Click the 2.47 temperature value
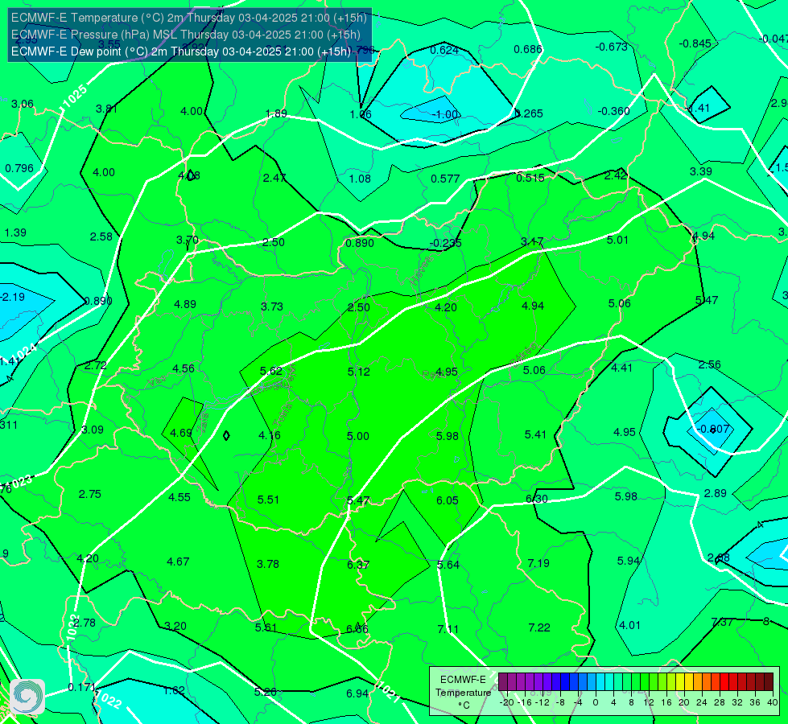The image size is (788, 724). pyautogui.click(x=274, y=177)
